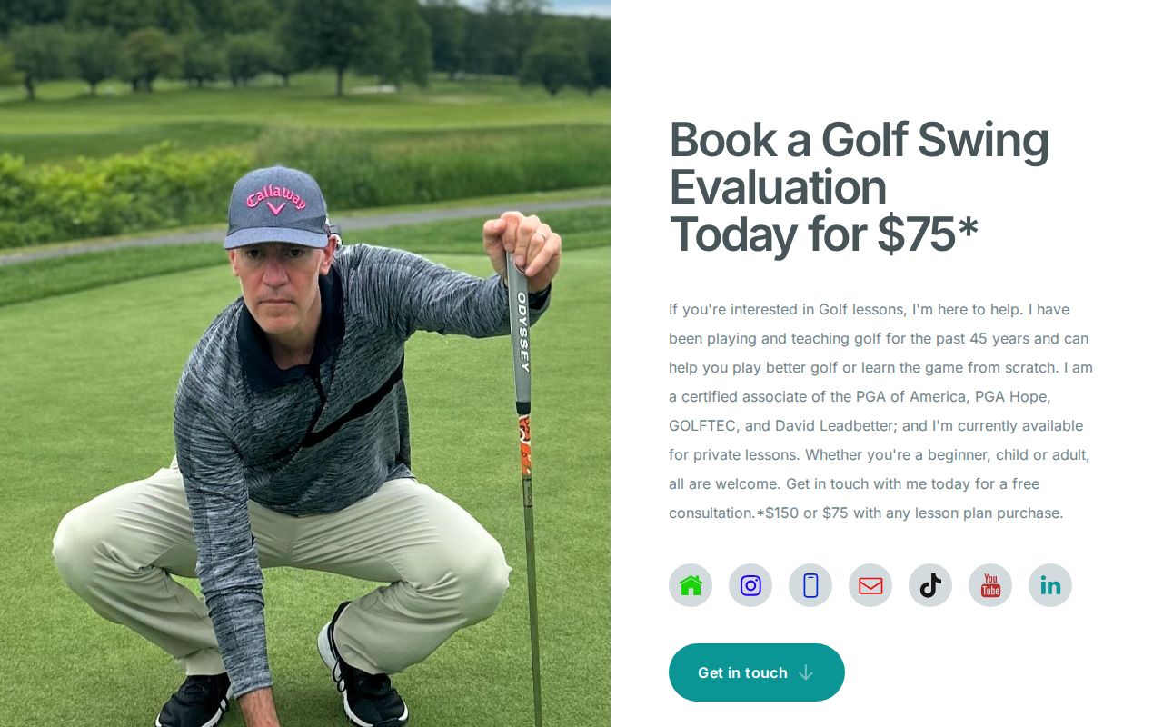Click the TikTok musical note icon
This screenshot has width=1163, height=727.
pyautogui.click(x=930, y=585)
